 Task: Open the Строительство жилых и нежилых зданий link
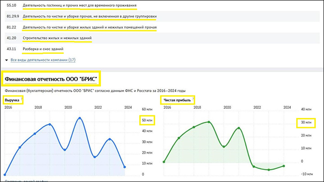[x=57, y=38]
